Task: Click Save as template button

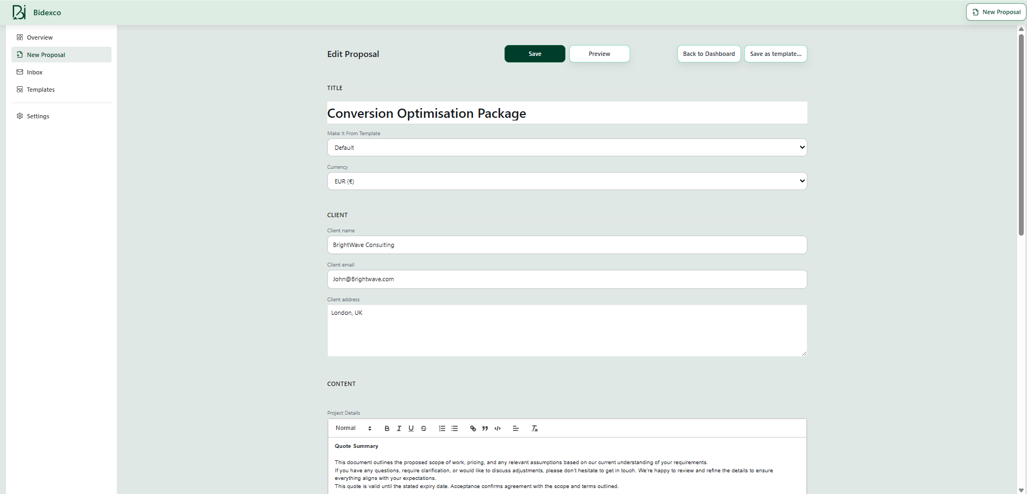Action: click(x=776, y=54)
